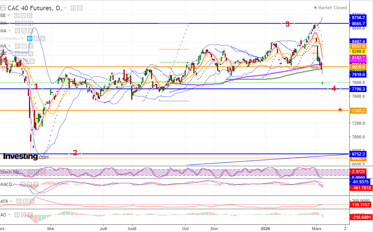
Task: Select the red number 3 marker
Action: (287, 24)
